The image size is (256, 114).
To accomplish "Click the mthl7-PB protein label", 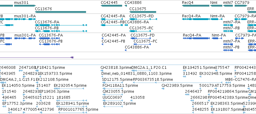I will [x=231, y=47].
